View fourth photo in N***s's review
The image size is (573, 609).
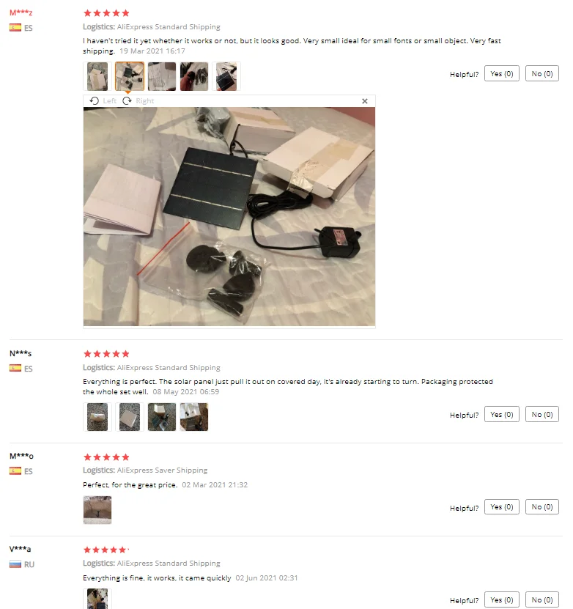pyautogui.click(x=194, y=417)
